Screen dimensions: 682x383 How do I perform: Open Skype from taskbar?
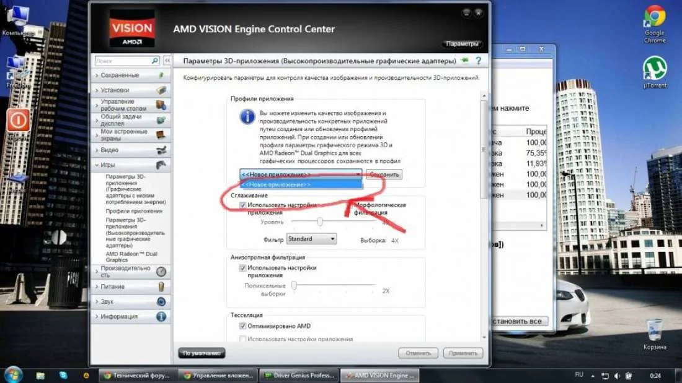(63, 376)
